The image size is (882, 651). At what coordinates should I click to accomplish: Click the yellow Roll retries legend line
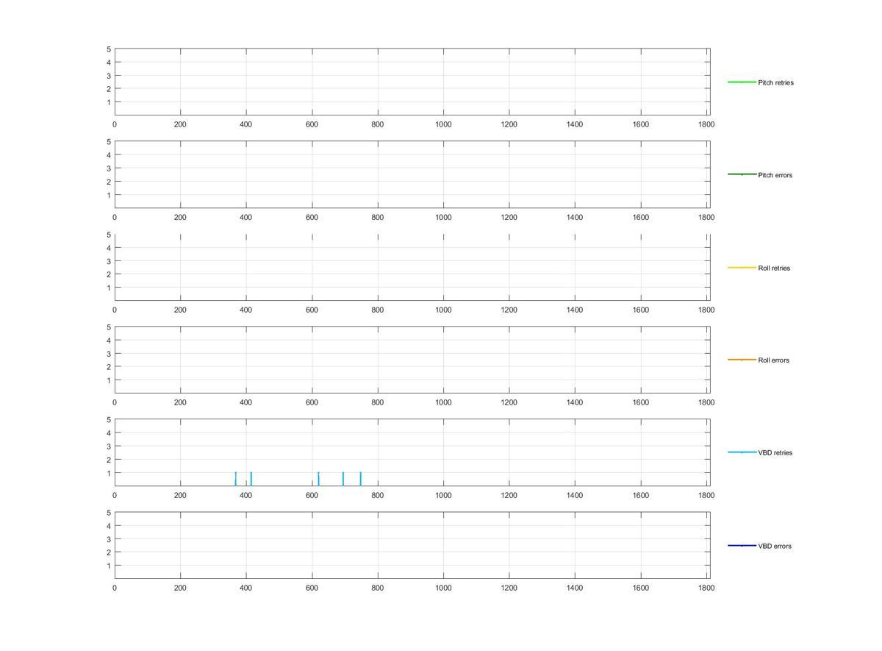point(742,268)
